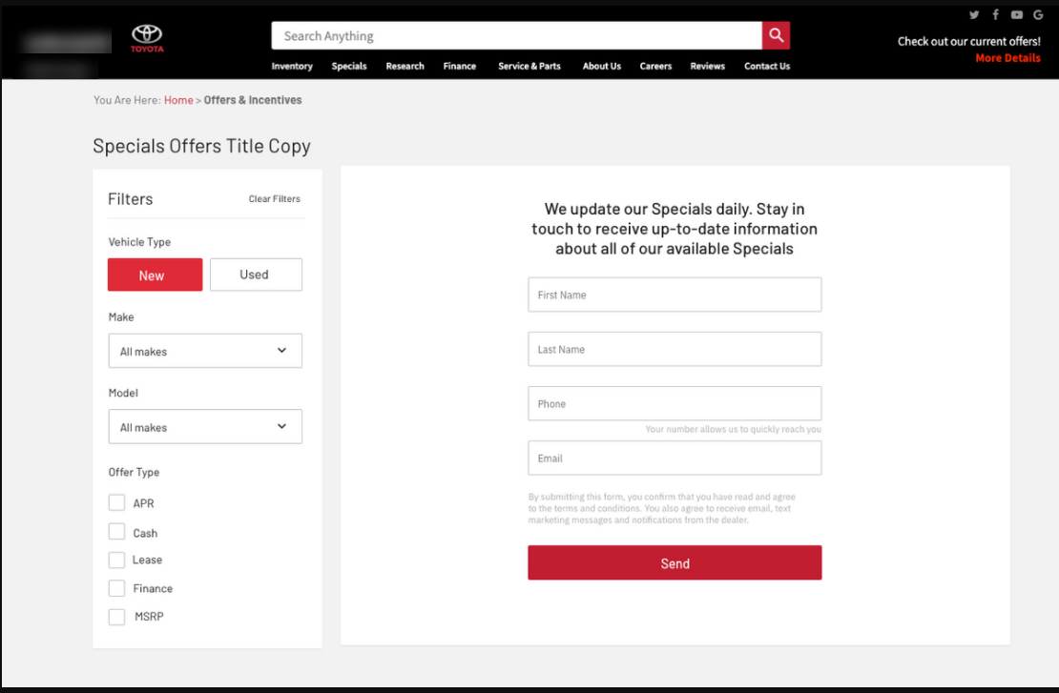Open the Inventory menu
Viewport: 1059px width, 693px height.
[x=292, y=67]
